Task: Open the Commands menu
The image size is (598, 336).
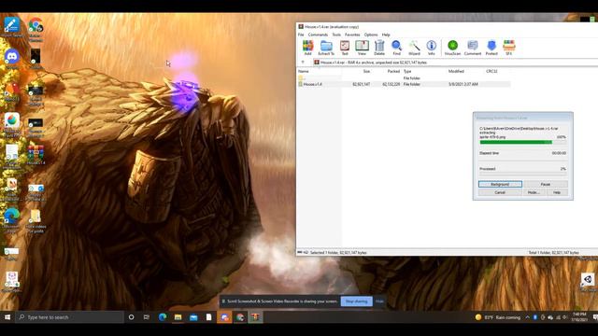Action: pyautogui.click(x=318, y=35)
